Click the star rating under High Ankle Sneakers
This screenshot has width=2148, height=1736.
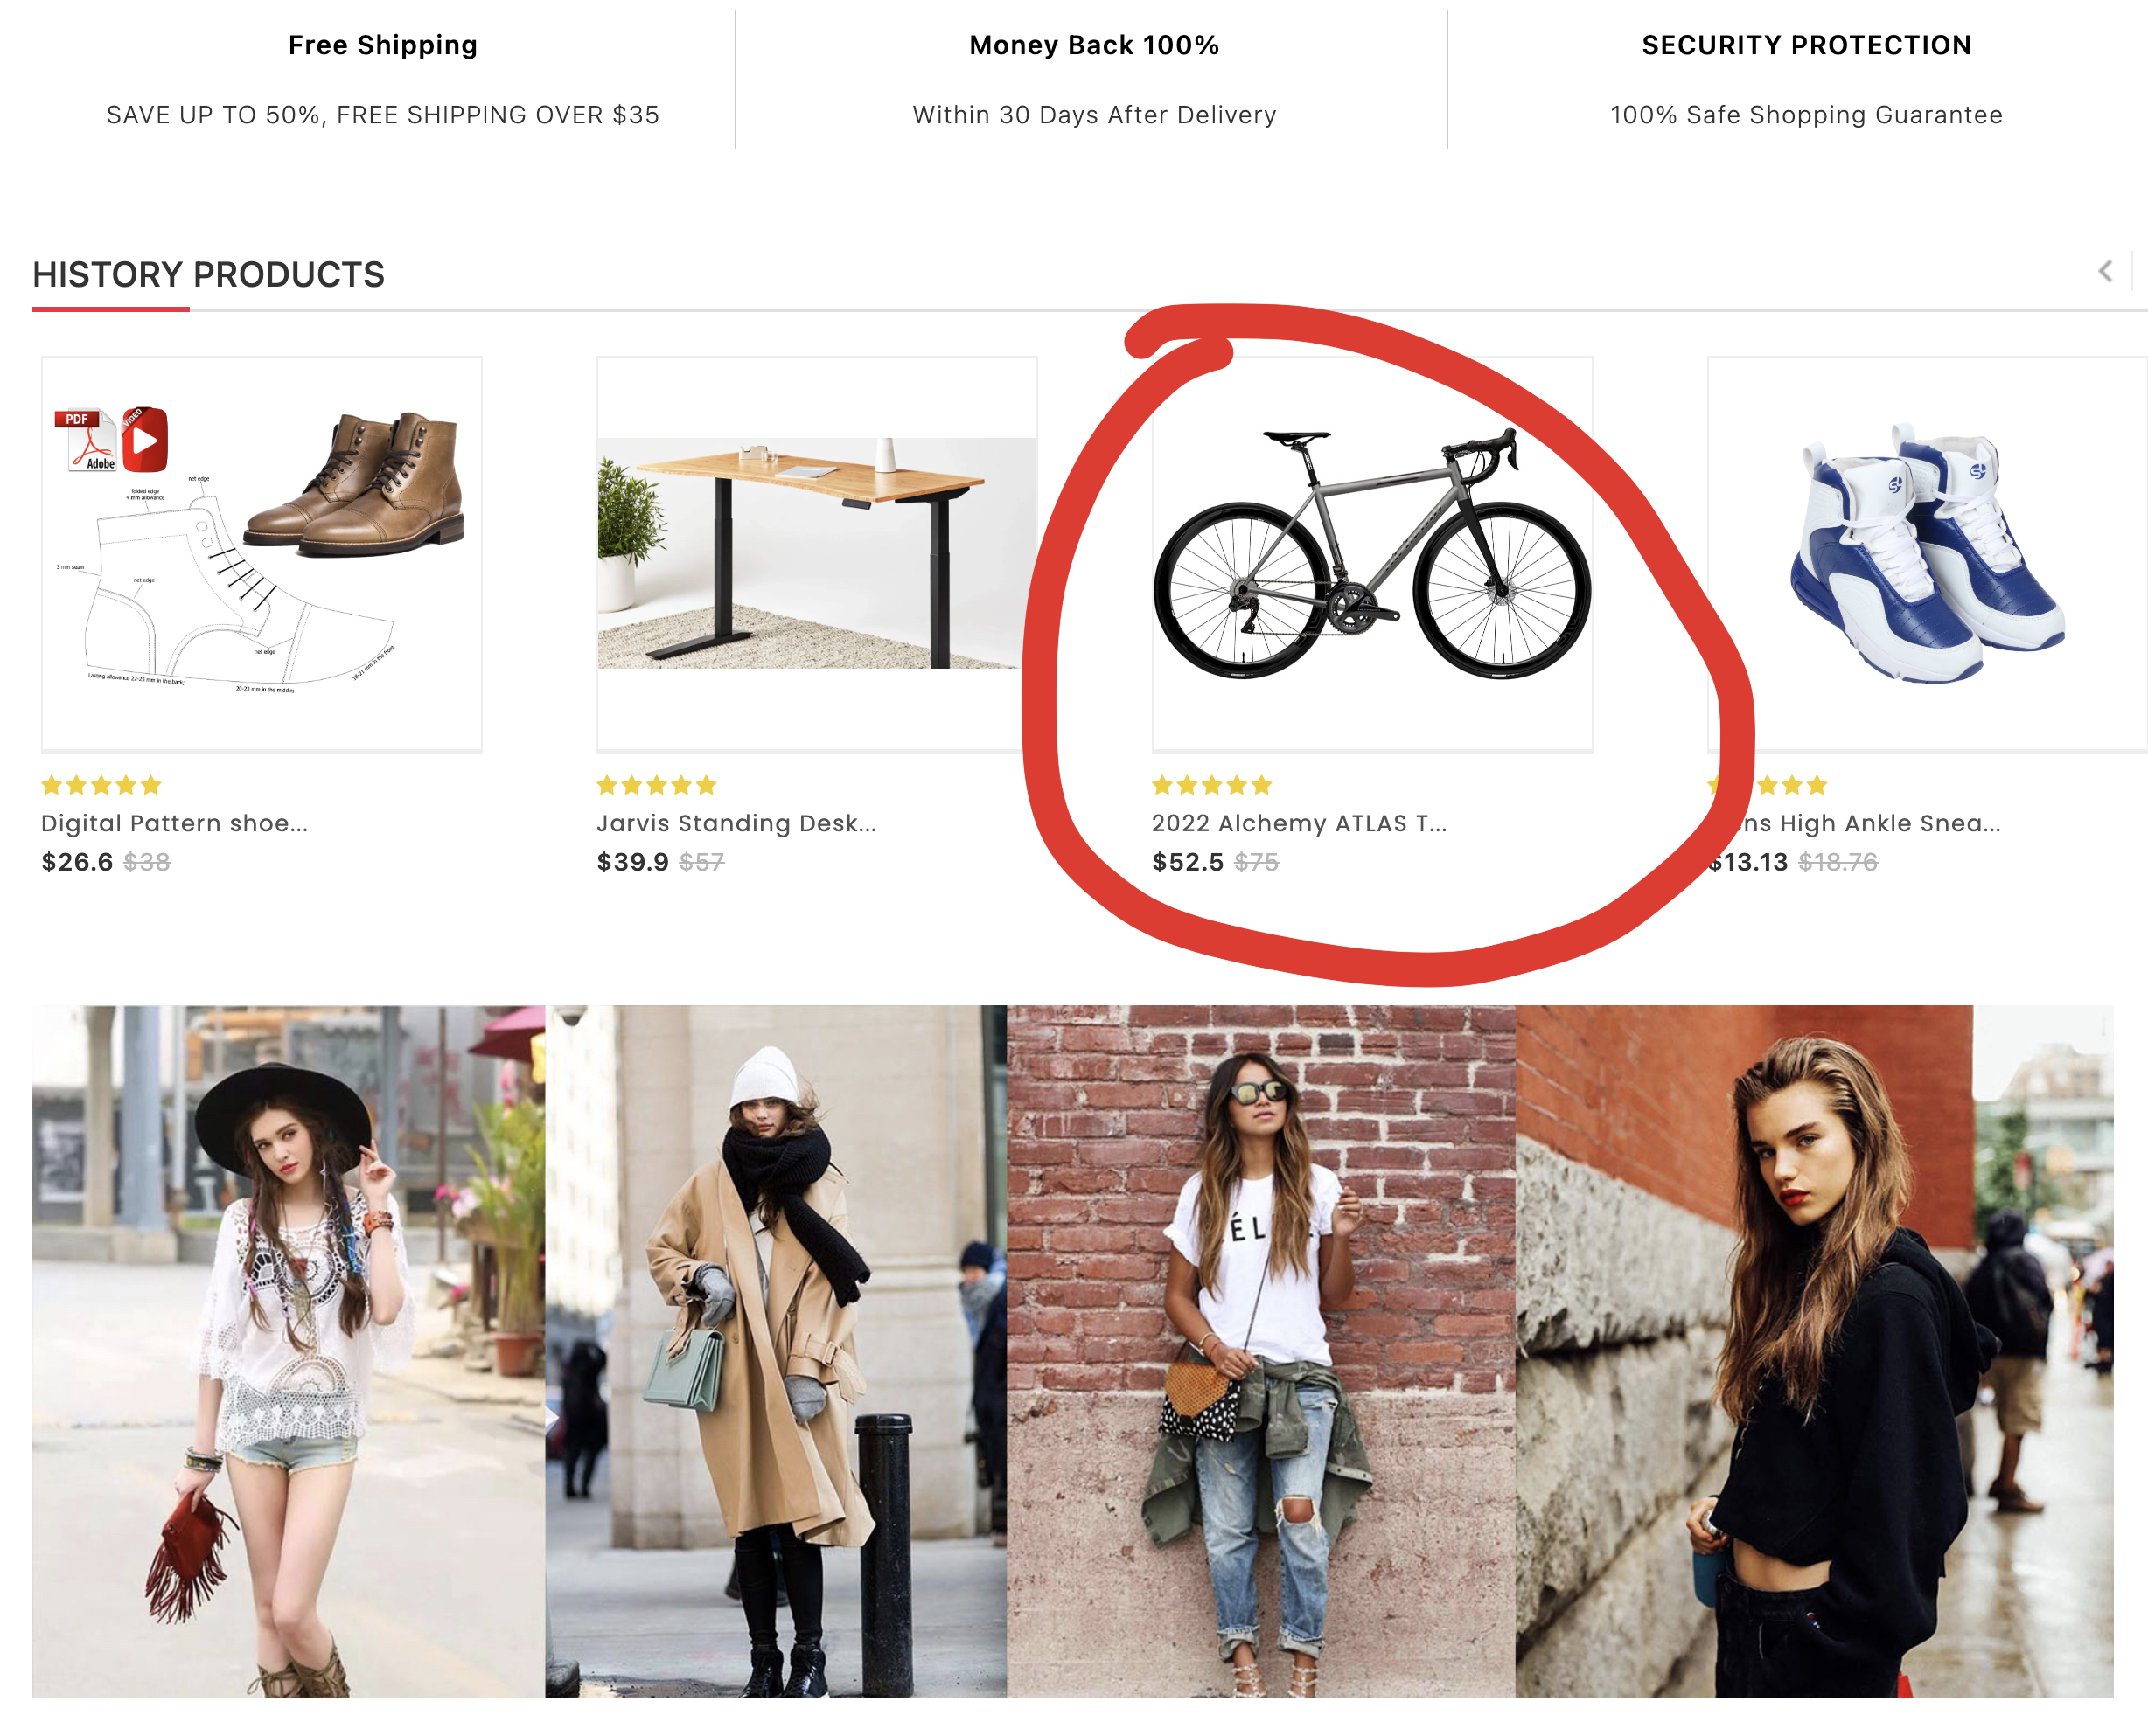point(1791,785)
